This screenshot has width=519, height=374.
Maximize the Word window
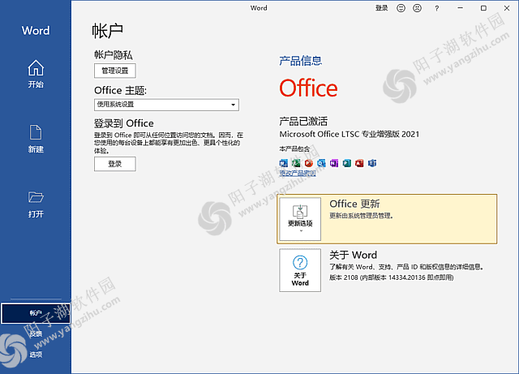[483, 8]
